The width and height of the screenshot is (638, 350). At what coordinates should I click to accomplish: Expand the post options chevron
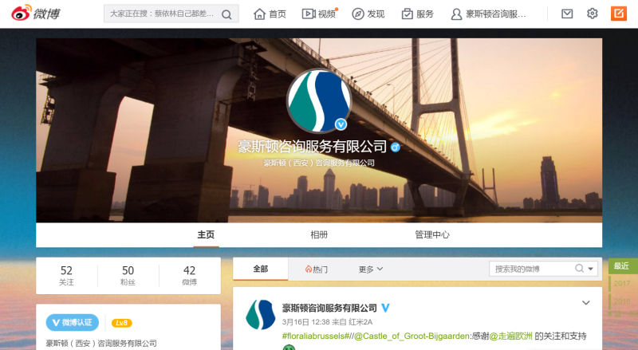point(586,303)
